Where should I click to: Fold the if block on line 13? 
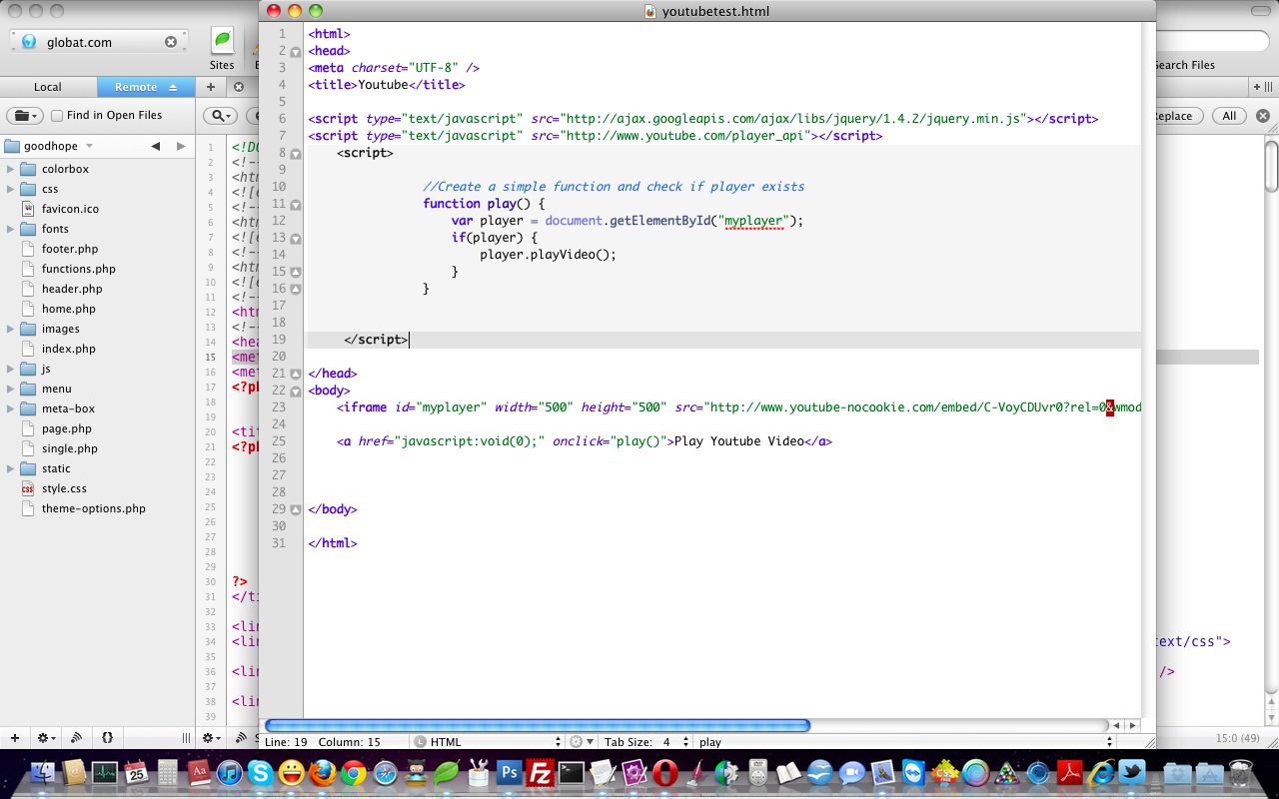click(x=296, y=238)
